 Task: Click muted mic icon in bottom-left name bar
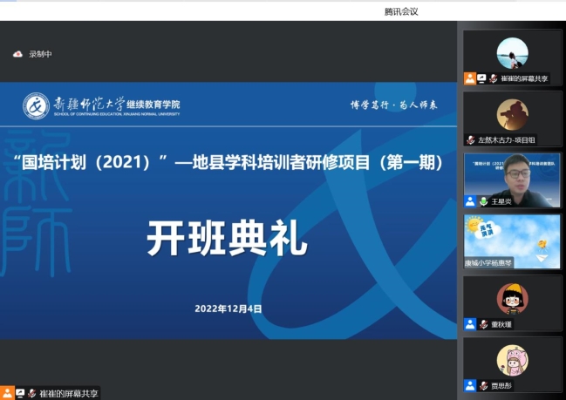(31, 393)
